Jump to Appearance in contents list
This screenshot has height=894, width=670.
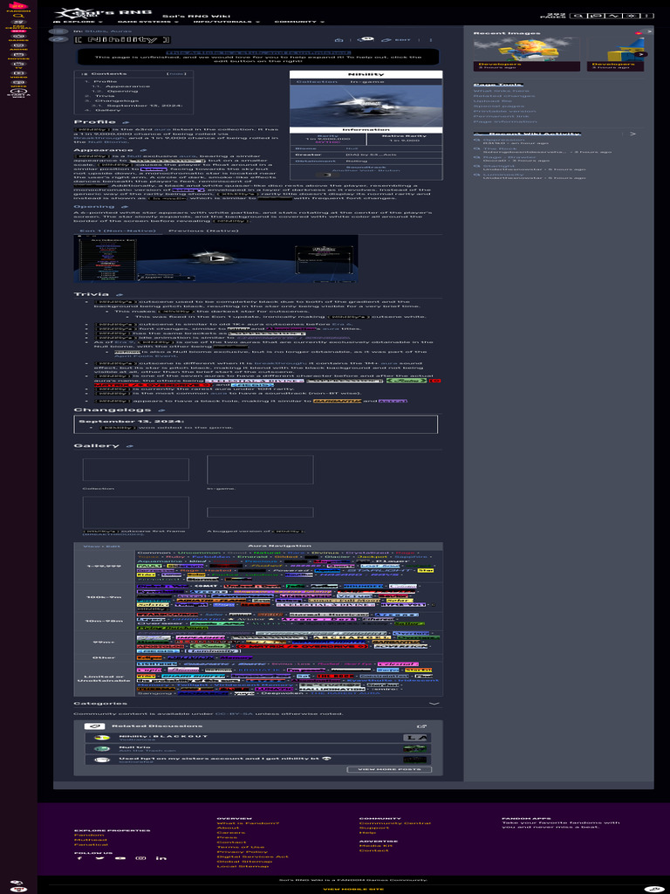[128, 86]
